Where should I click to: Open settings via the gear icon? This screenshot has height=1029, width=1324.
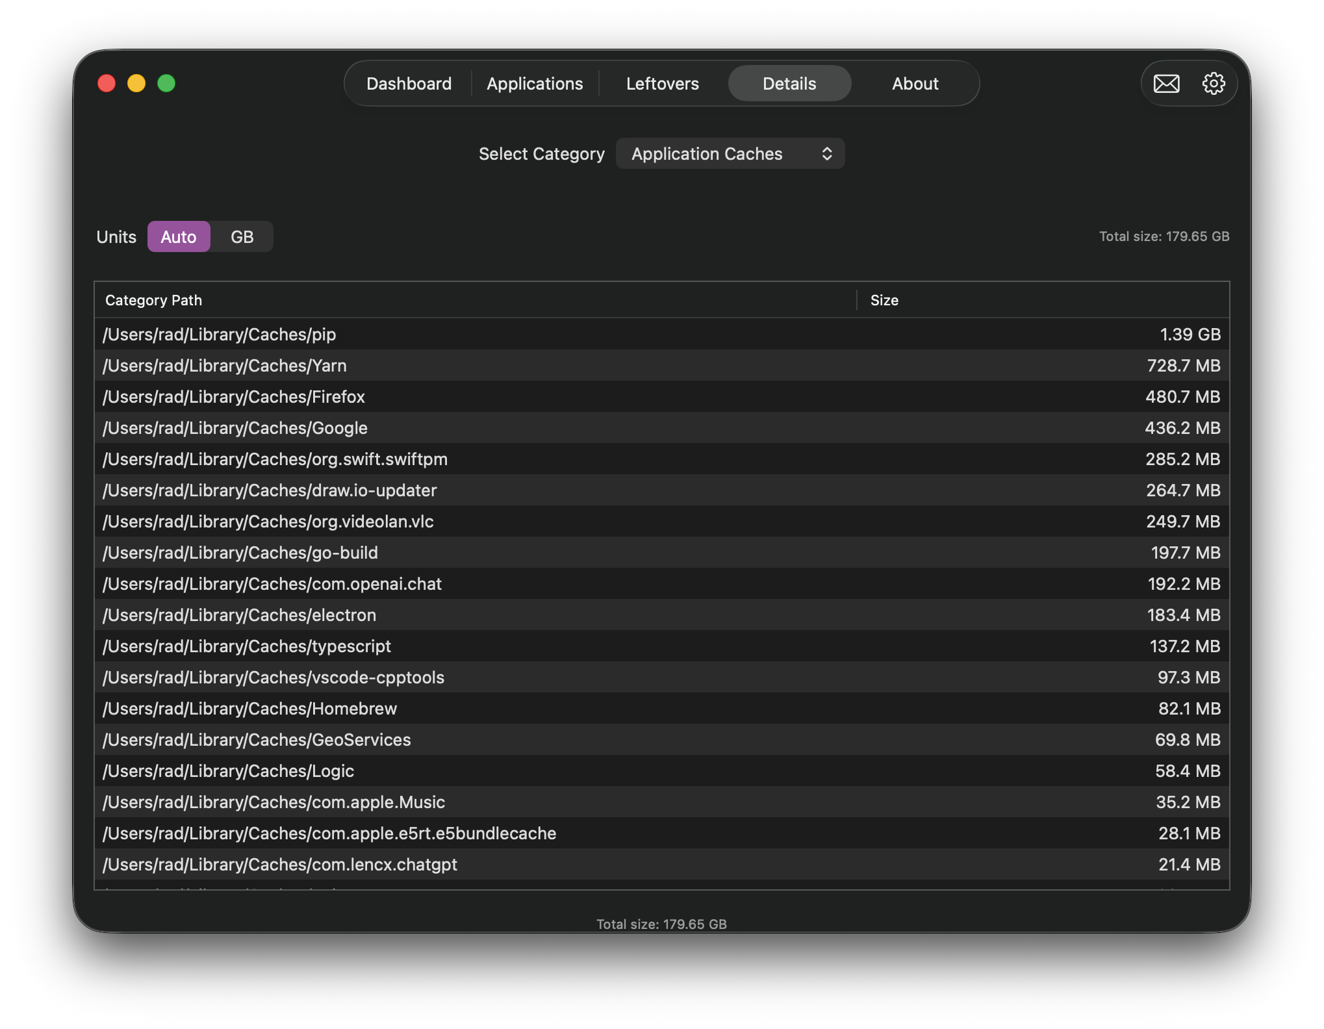coord(1213,84)
